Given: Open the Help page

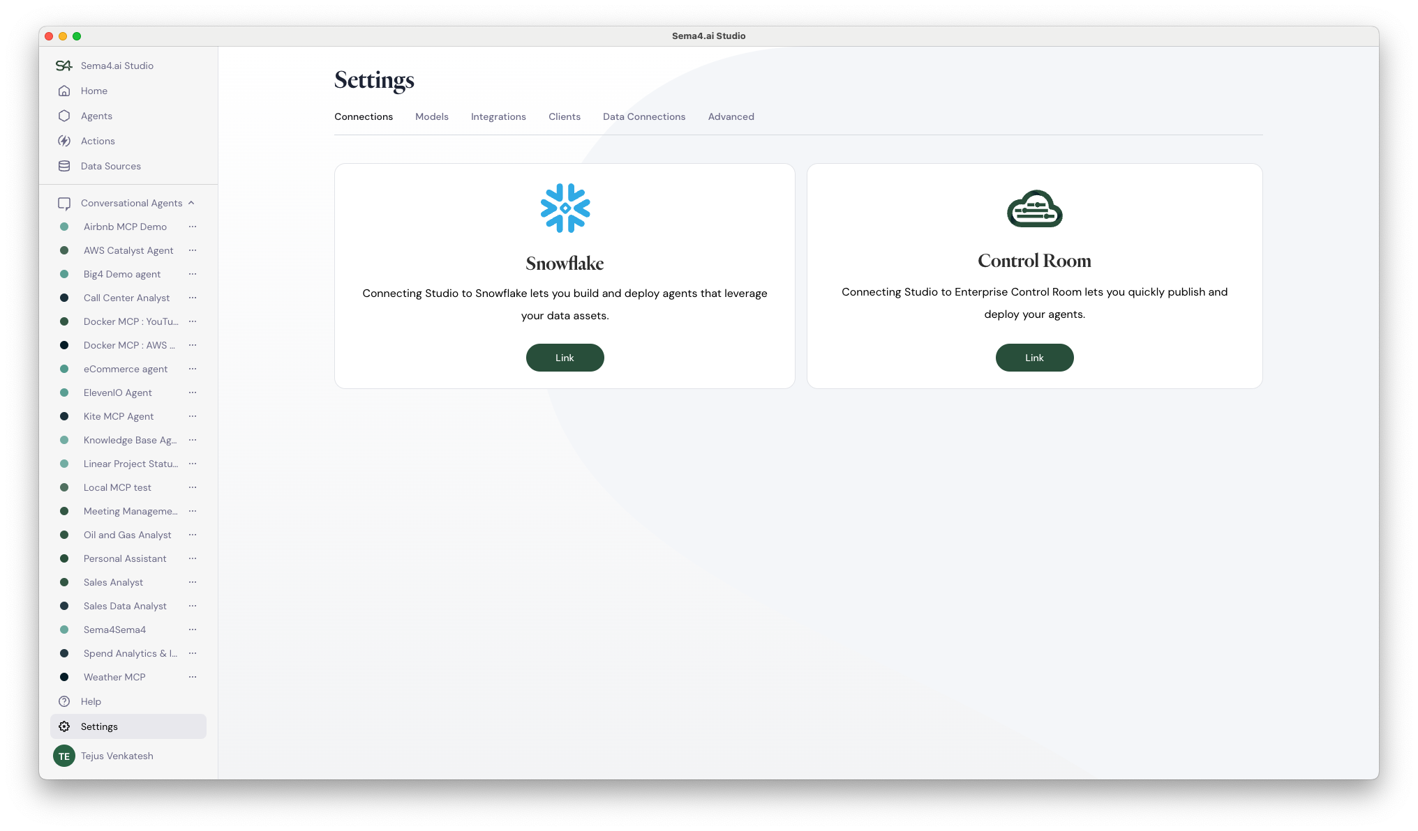Looking at the screenshot, I should click(x=91, y=701).
